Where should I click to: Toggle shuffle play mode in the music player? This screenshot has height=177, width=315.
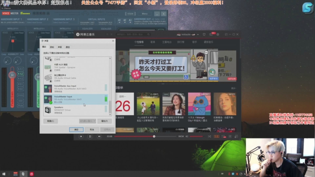(209, 136)
